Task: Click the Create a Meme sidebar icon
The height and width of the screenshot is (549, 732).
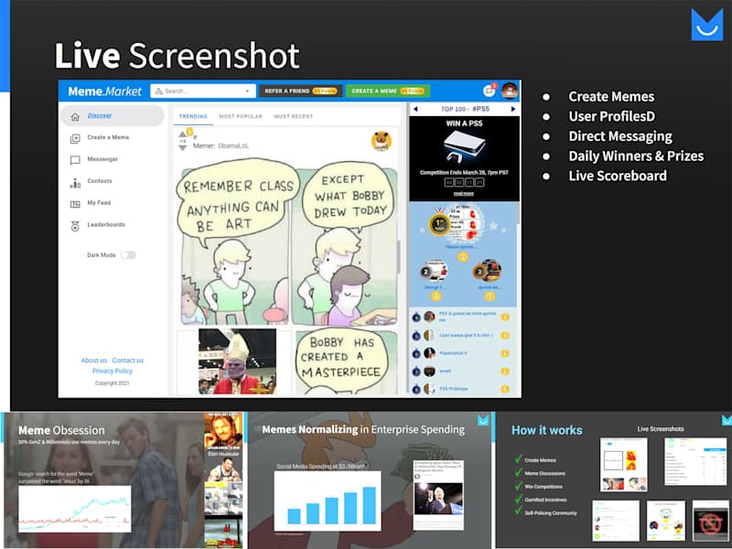Action: 75,138
